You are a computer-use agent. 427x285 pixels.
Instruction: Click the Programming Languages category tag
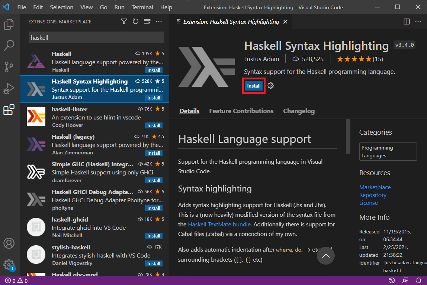[x=388, y=152]
